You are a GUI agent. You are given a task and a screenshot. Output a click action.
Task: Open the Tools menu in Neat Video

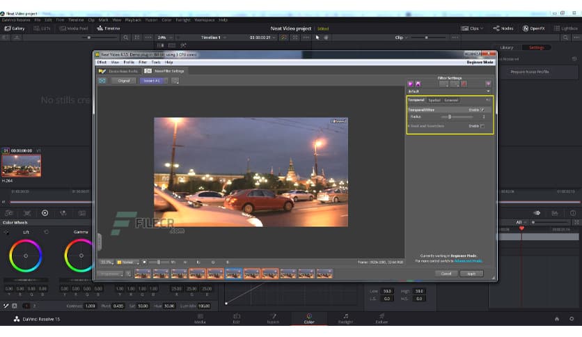pos(156,63)
